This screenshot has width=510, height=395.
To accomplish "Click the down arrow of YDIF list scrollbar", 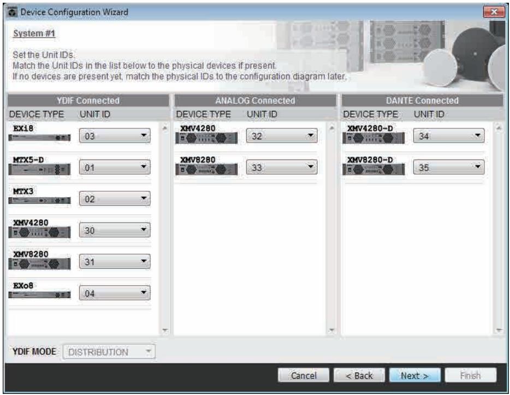I will [x=165, y=330].
